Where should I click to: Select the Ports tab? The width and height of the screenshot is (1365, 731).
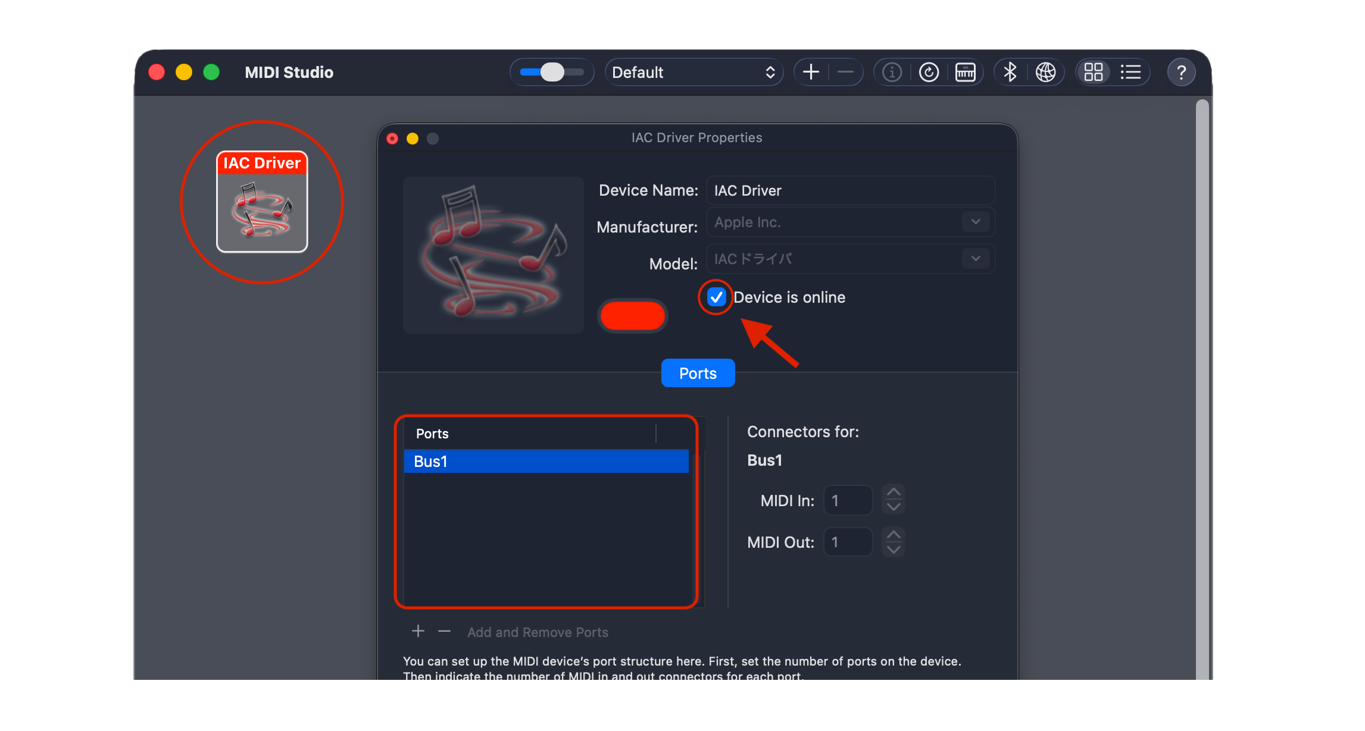click(698, 373)
